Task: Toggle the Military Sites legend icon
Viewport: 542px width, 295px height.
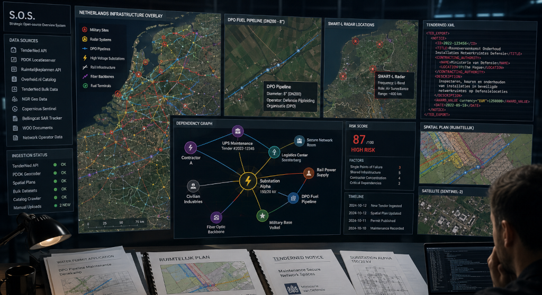Action: tap(84, 30)
